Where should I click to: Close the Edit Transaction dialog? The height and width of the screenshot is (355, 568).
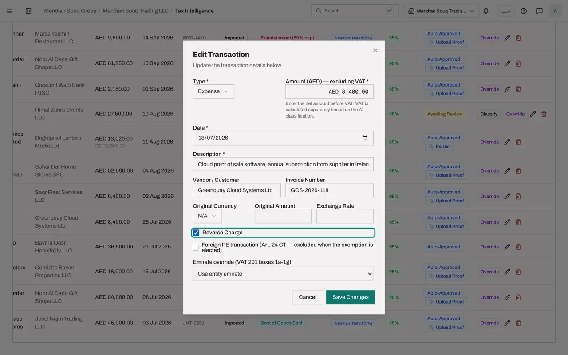pyautogui.click(x=375, y=51)
